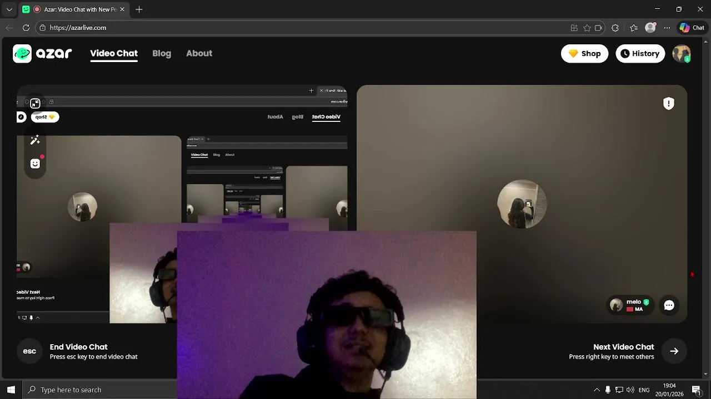The height and width of the screenshot is (399, 711).
Task: Expand the browser tab search dropdown
Action: [x=9, y=9]
